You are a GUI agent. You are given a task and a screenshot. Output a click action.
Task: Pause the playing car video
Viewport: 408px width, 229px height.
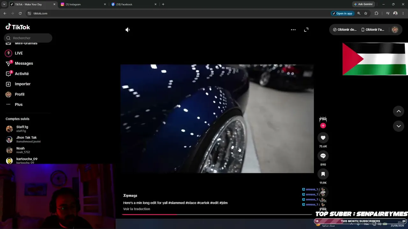tap(217, 119)
